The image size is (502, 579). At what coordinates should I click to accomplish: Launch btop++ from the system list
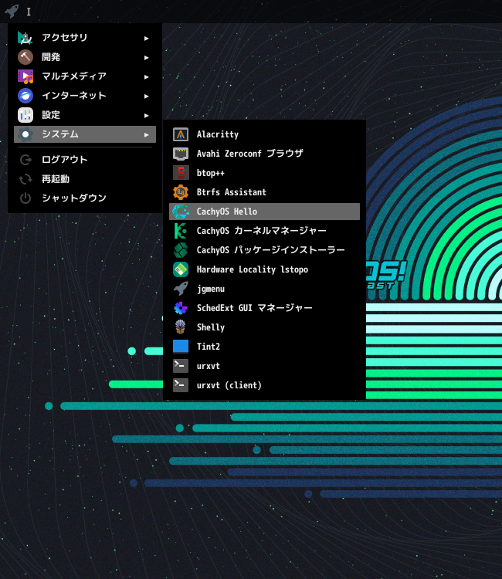[x=264, y=173]
